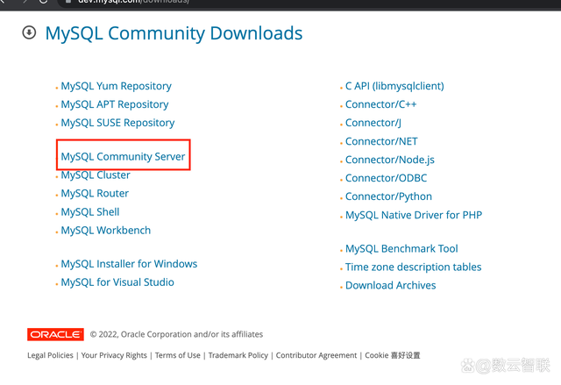Open MySQL for Visual Studio
The image size is (561, 385).
(117, 282)
